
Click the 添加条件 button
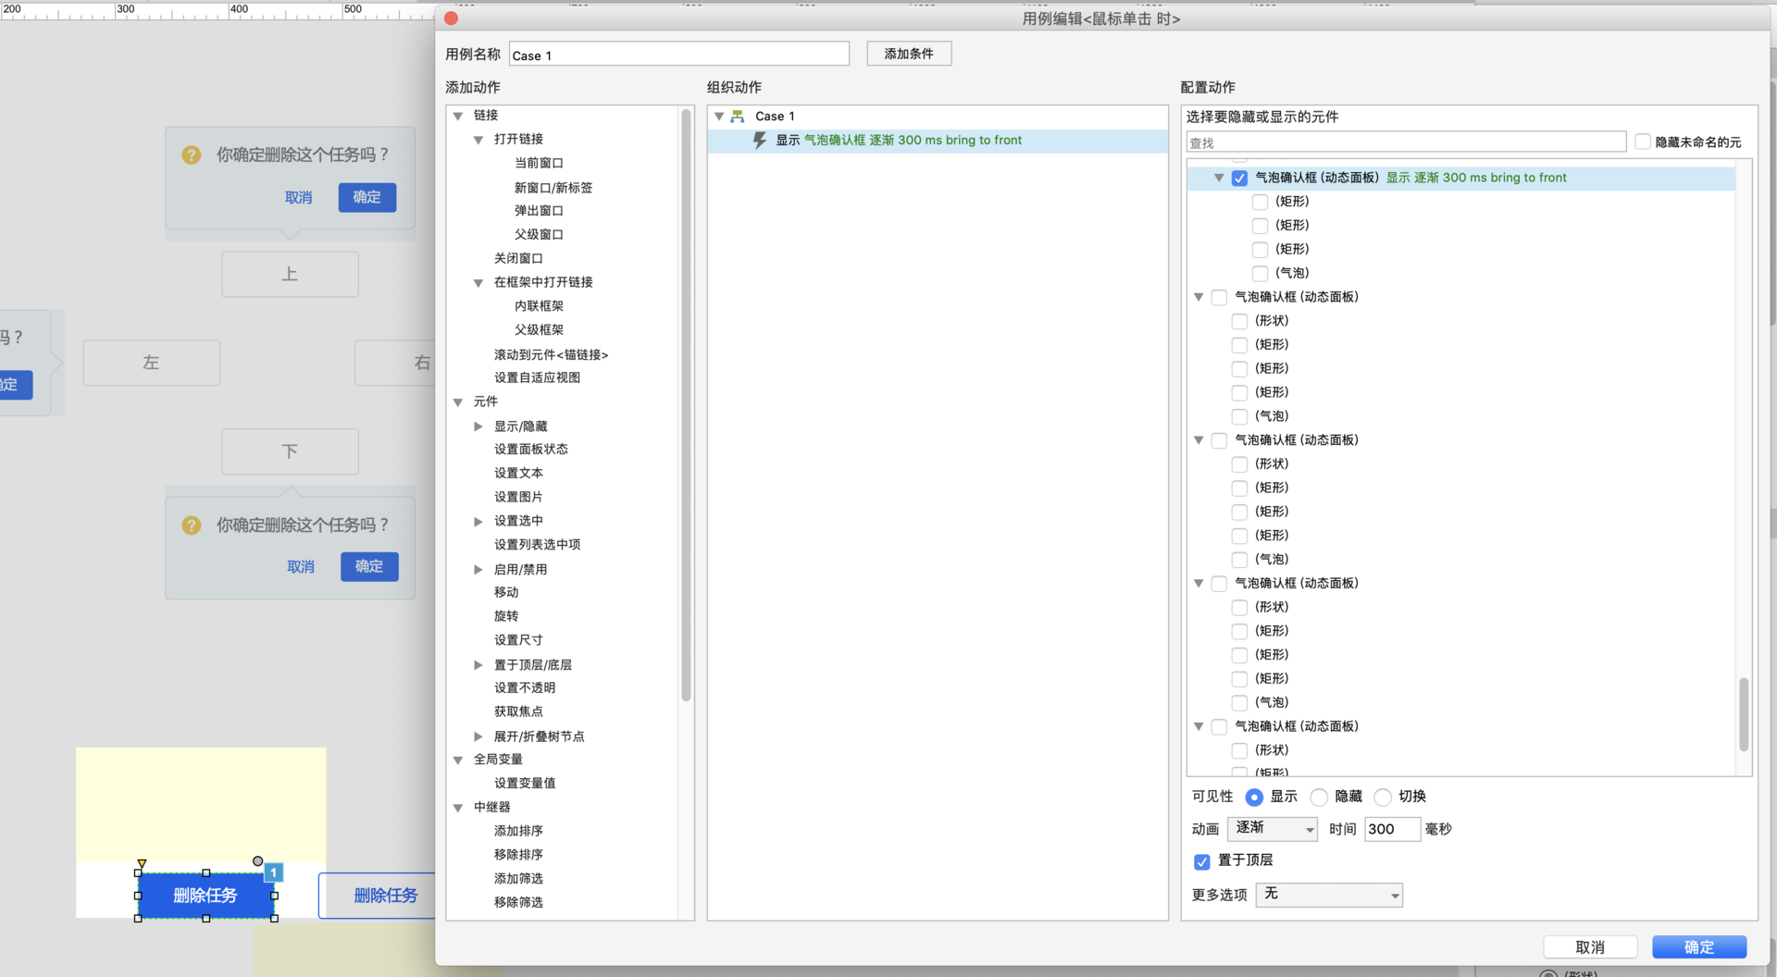[x=909, y=54]
